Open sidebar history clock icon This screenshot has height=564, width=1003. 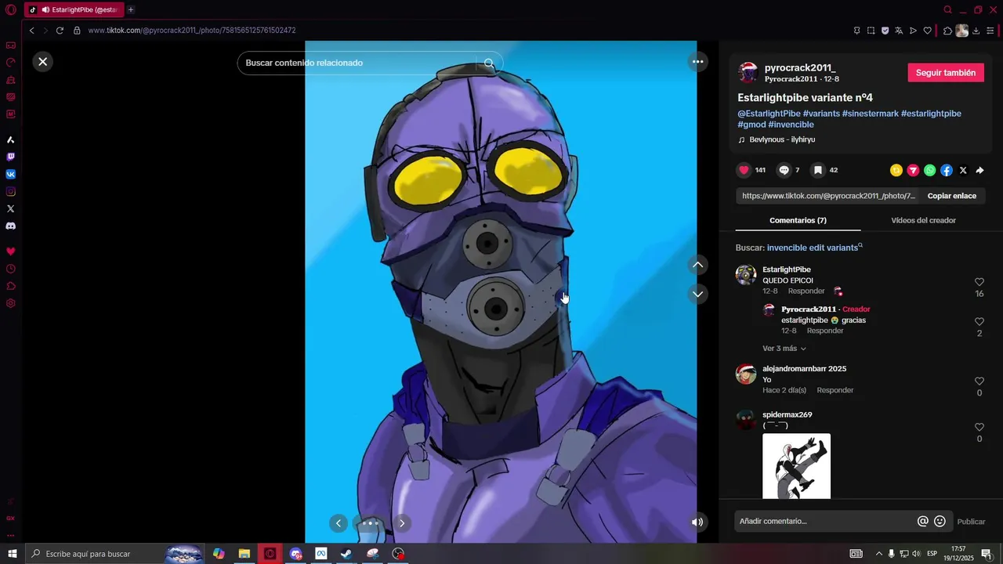click(11, 269)
